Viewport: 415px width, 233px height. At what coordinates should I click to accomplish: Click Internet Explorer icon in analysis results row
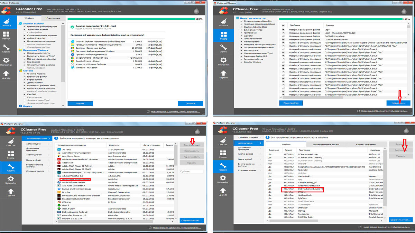tap(72, 41)
